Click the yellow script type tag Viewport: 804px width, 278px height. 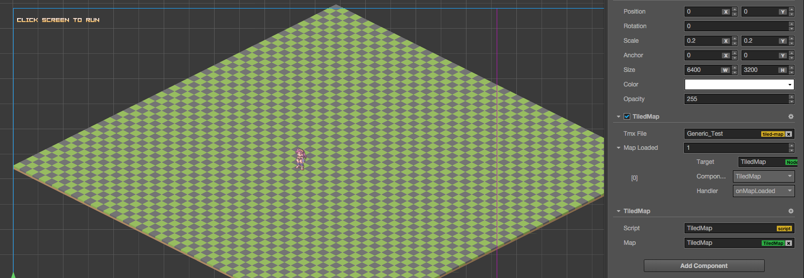click(x=784, y=229)
